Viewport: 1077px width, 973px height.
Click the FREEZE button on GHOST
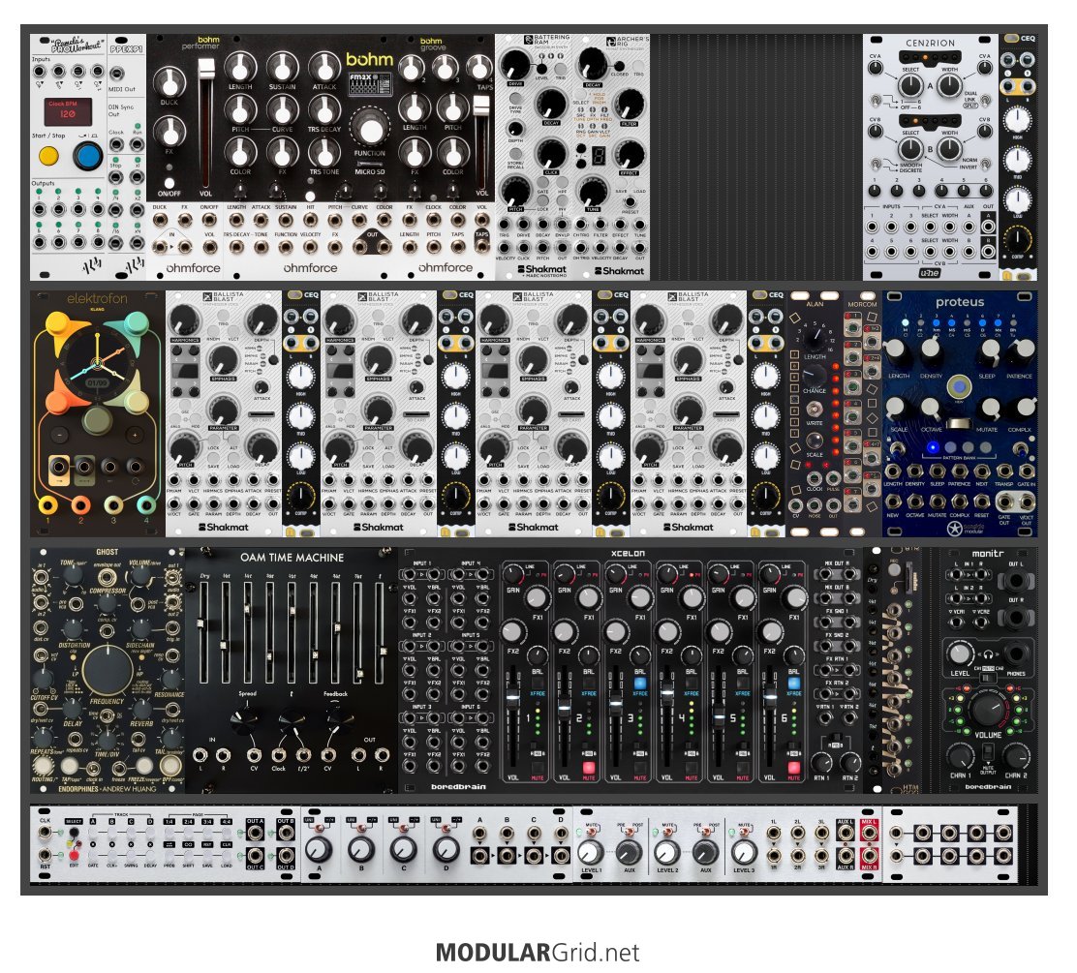144,766
